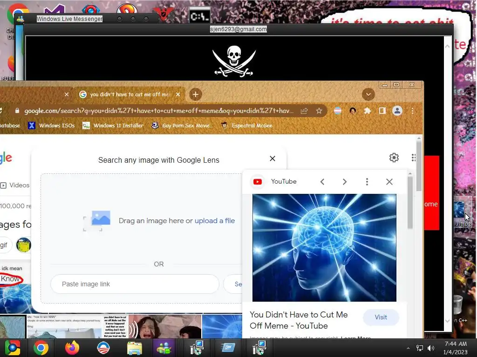Switch to the Videos search tab
This screenshot has height=357, width=477.
tap(15, 185)
